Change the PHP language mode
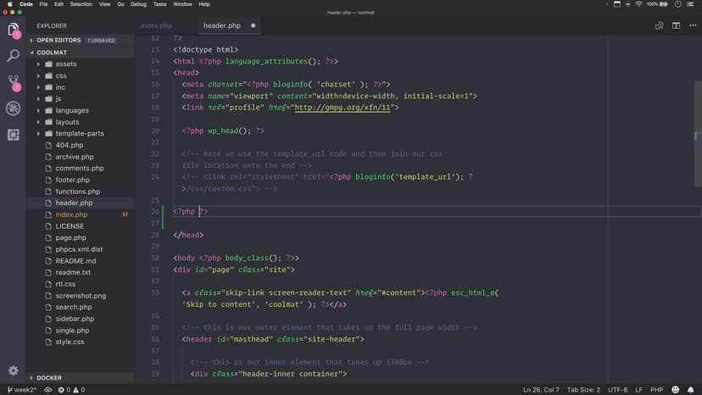This screenshot has width=702, height=395. (658, 390)
